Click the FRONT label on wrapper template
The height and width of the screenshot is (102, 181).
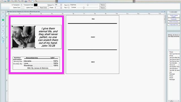[93, 37]
